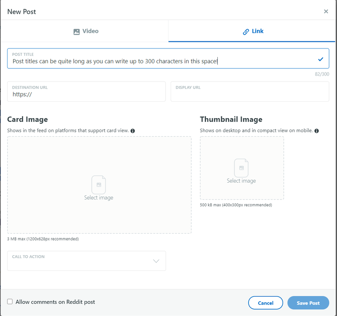
Task: Click the Thumbnail Image file upload icon
Action: pos(241,168)
